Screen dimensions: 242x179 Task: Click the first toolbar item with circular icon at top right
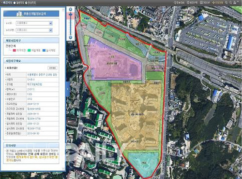pyautogui.click(x=179, y=2)
